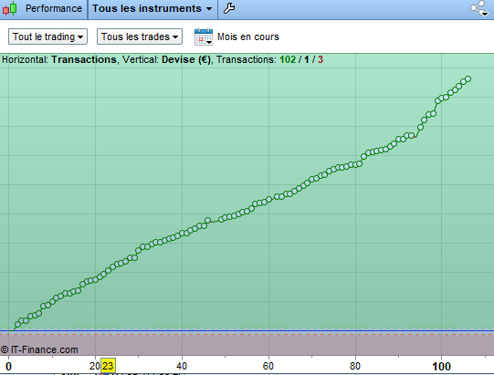Click the yellow '23' axis marker
The height and width of the screenshot is (375, 494).
point(108,366)
